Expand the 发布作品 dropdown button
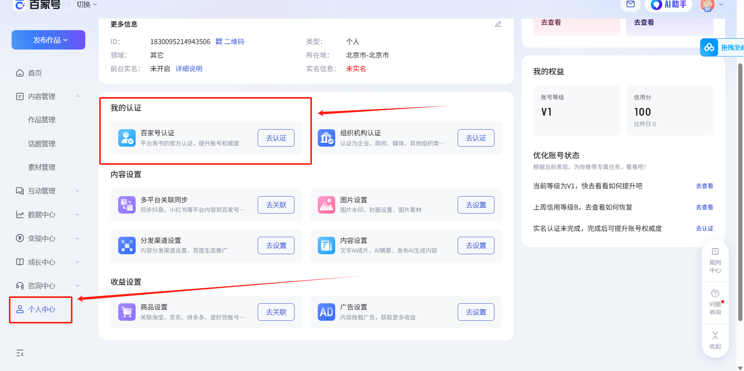Image resolution: width=744 pixels, height=371 pixels. 48,40
